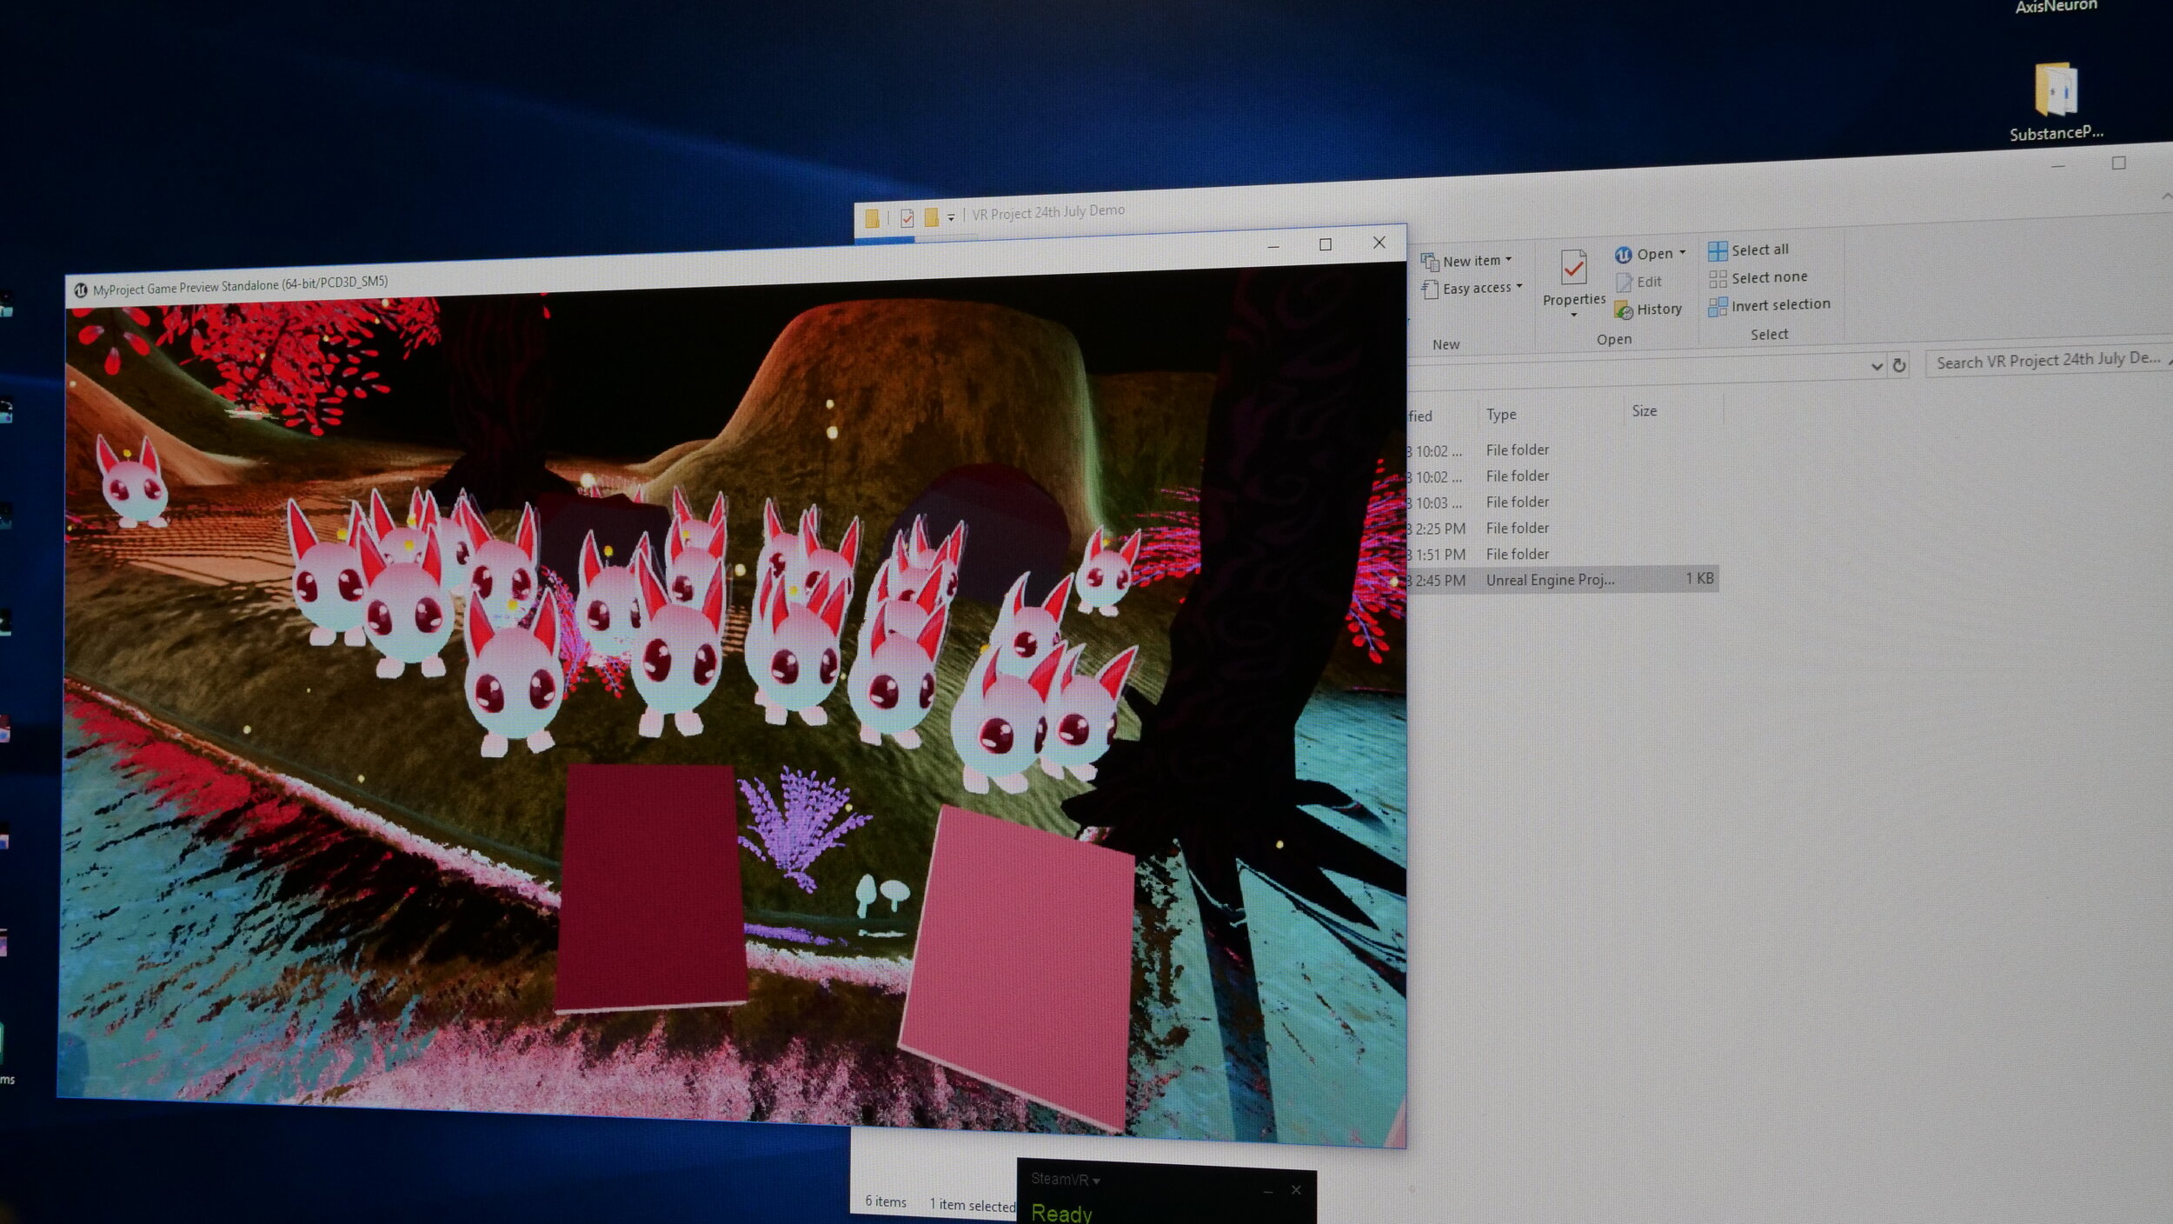The width and height of the screenshot is (2173, 1224).
Task: Select the File folder row dated 1:51 PM
Action: pos(1562,554)
